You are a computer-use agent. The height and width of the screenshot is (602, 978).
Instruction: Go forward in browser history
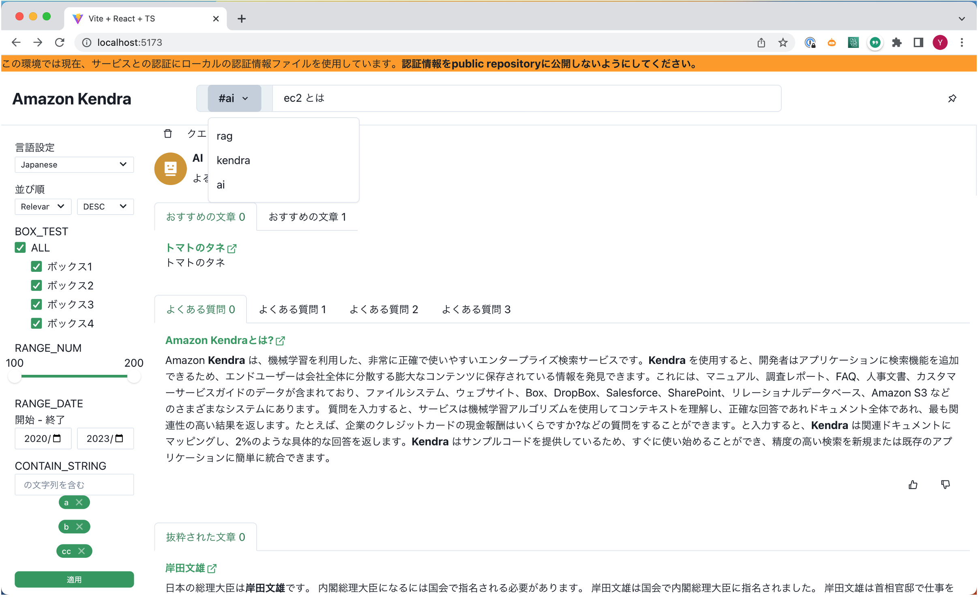[x=38, y=43]
